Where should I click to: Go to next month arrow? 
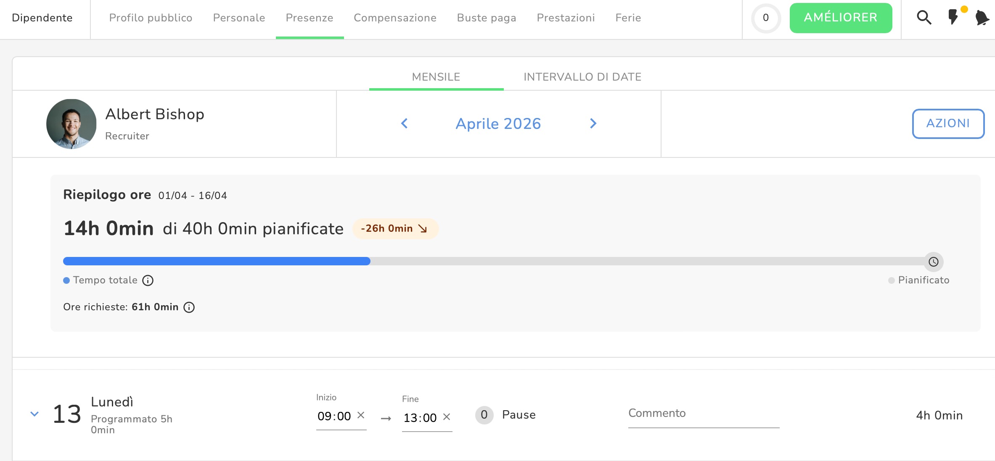(593, 123)
